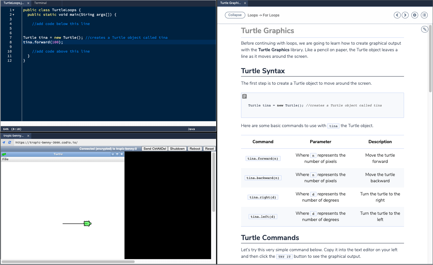Select the TurtleLoops.java tab
The height and width of the screenshot is (265, 433).
[x=14, y=3]
